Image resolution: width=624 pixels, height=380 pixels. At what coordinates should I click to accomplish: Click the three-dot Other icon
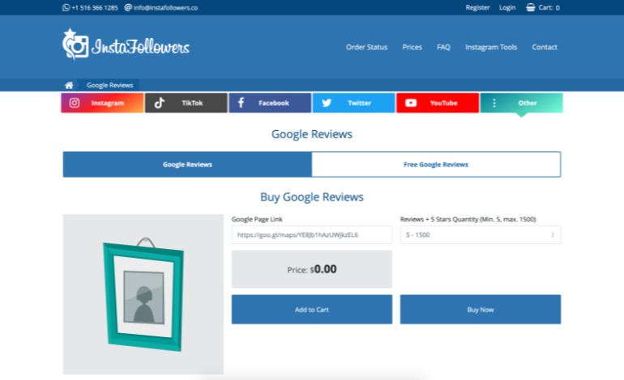tap(494, 103)
